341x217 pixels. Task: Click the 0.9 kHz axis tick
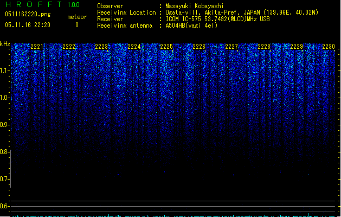(5, 125)
